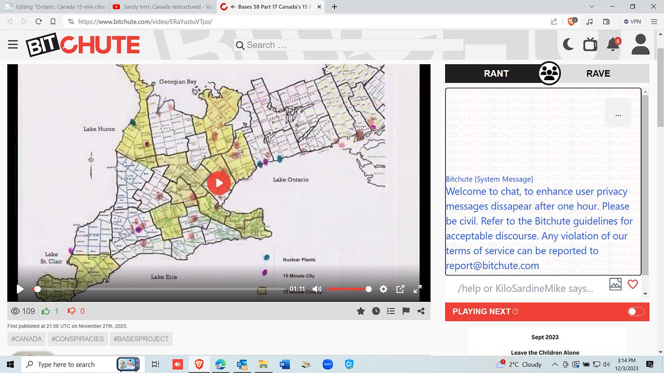The image size is (664, 373).
Task: Switch to the RANT chat tab
Action: pos(496,73)
